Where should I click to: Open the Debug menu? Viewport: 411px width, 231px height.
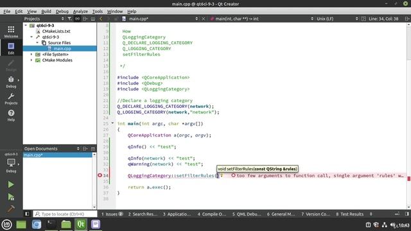62,12
